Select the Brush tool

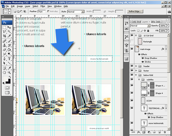9,41
